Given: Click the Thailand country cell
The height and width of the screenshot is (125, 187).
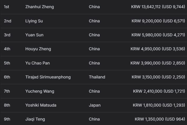Looking at the screenshot, I should (97, 77).
